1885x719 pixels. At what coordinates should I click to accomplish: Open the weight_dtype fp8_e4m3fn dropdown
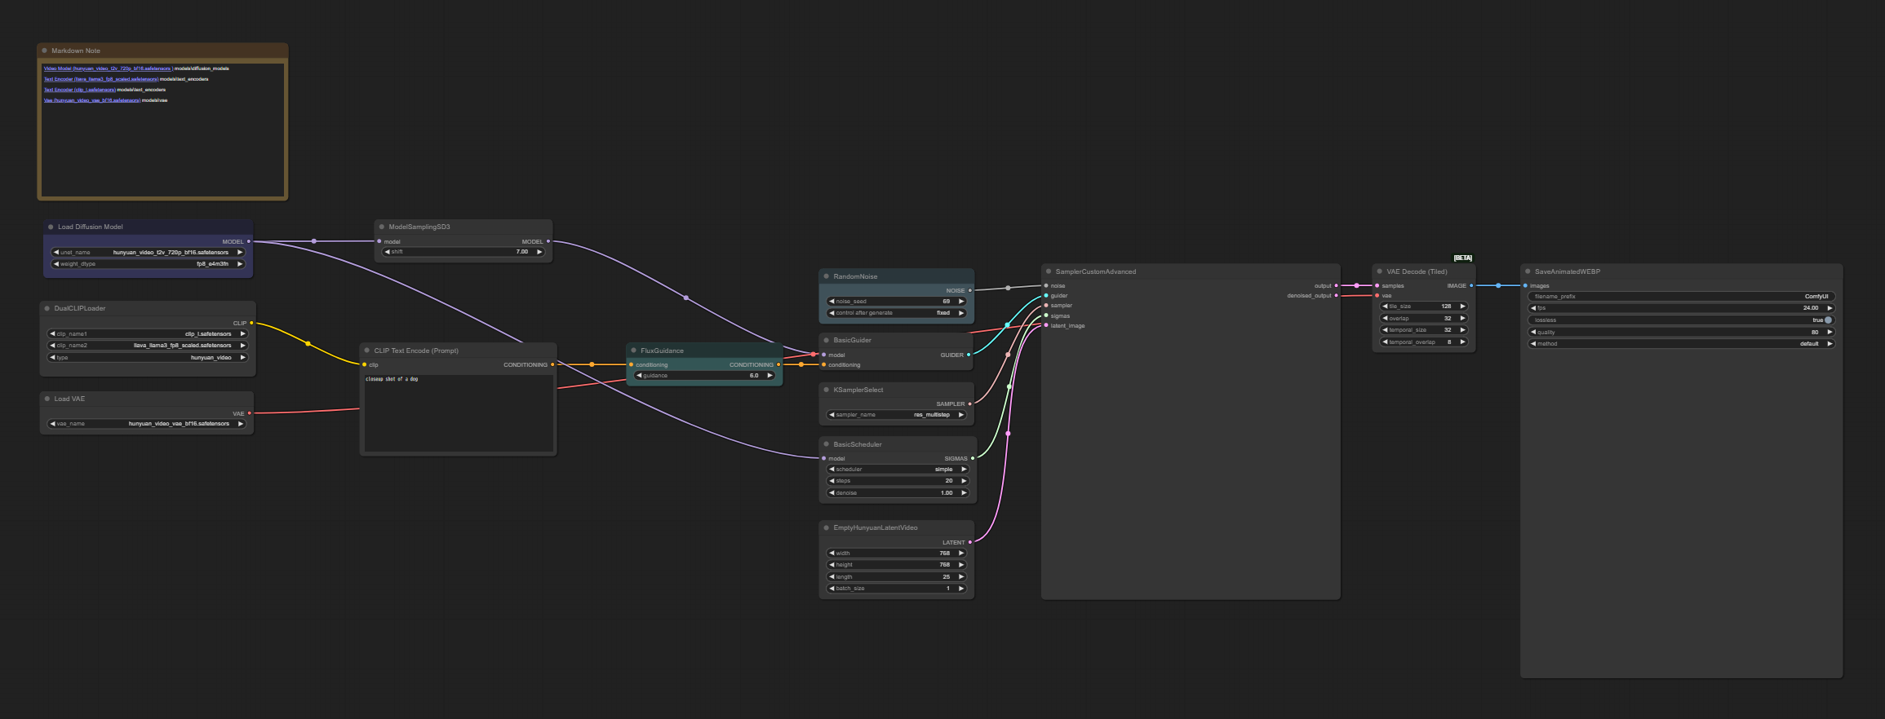click(x=148, y=264)
